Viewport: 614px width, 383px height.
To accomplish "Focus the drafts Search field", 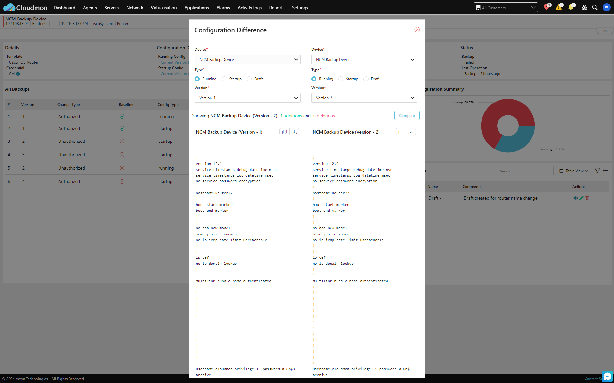I will [x=525, y=171].
